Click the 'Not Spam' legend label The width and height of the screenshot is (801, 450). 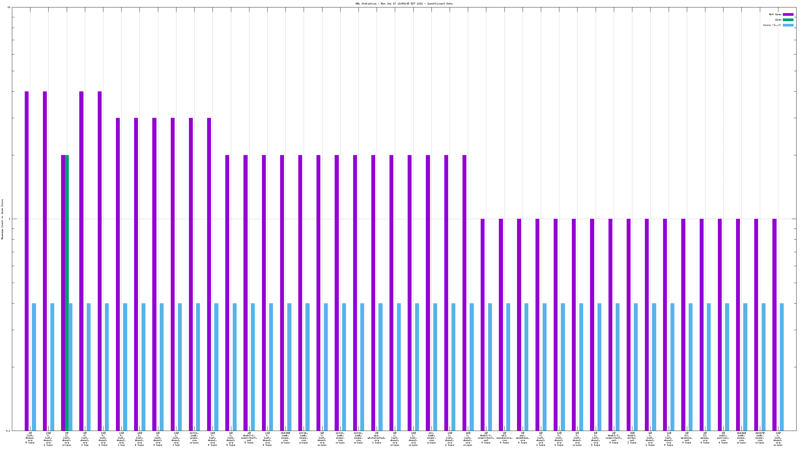tap(775, 14)
